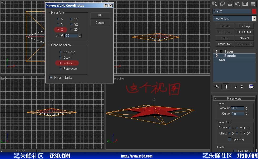The height and width of the screenshot is (159, 258).
Task: Click the Top viewport label
Action: tap(3, 3)
